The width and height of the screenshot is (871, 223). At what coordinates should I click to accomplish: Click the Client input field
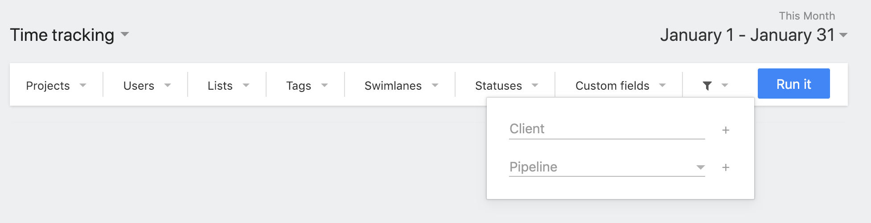pos(607,129)
